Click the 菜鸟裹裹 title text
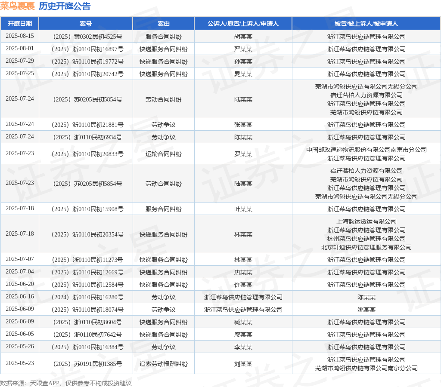This screenshot has width=441, height=387. (17, 6)
